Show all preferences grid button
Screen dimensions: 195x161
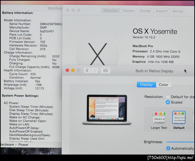(105, 70)
